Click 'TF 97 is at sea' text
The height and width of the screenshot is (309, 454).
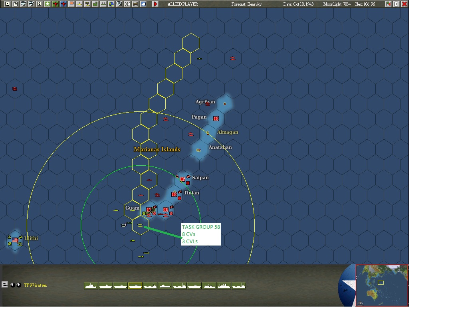point(35,285)
